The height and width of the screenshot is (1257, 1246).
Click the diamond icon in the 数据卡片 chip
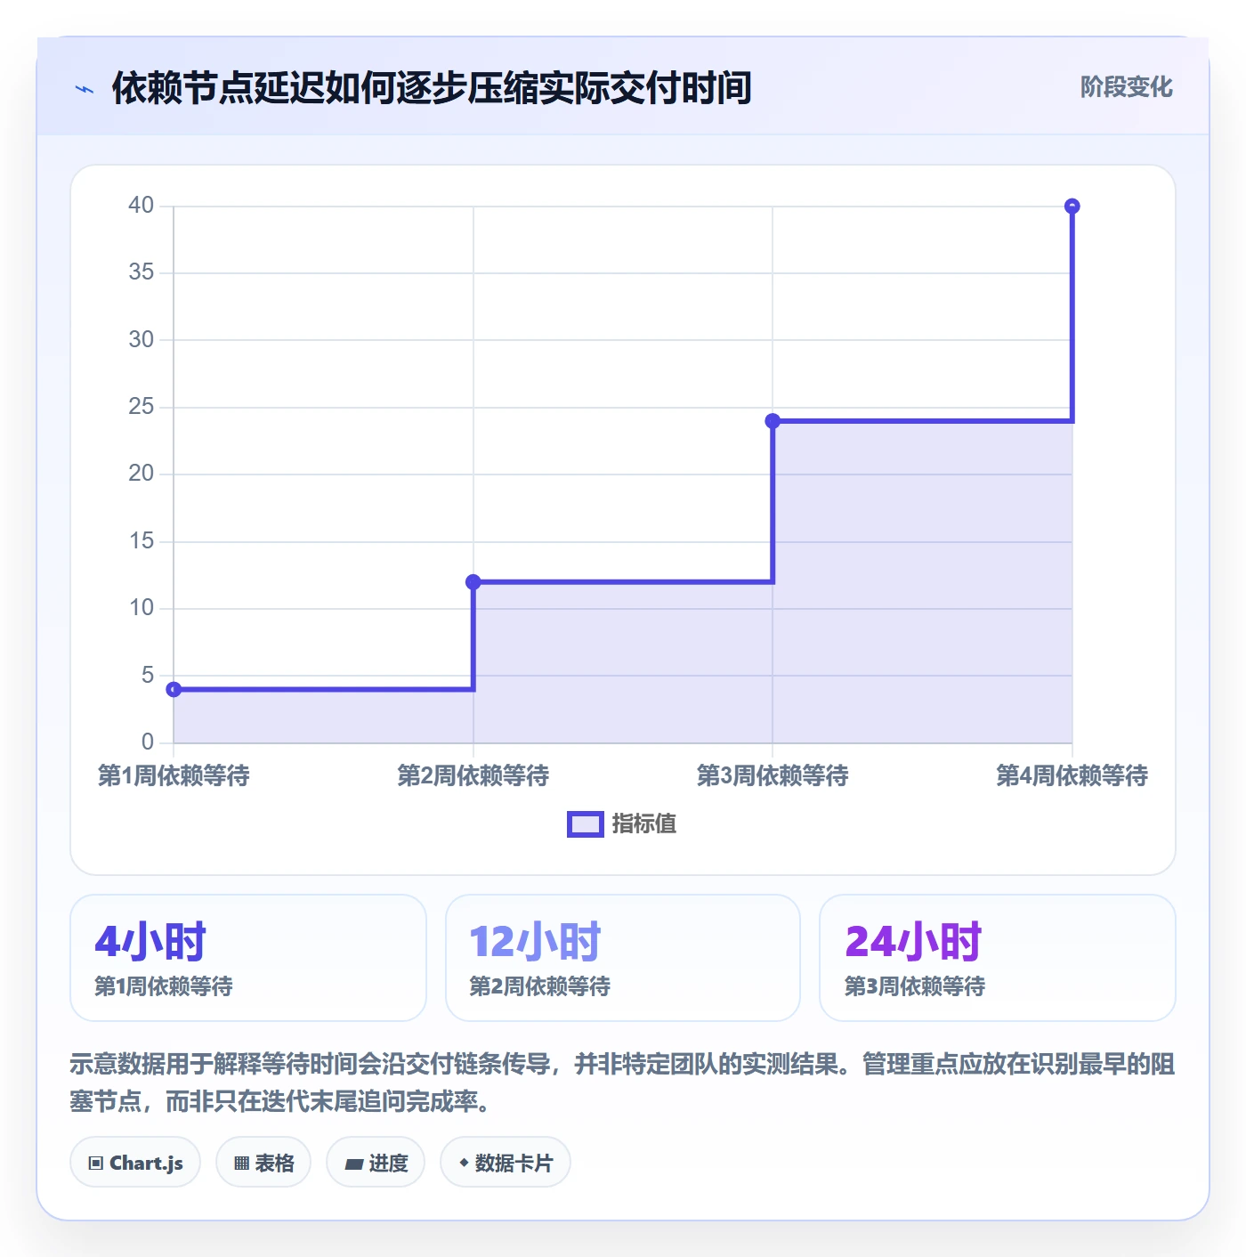[x=464, y=1163]
